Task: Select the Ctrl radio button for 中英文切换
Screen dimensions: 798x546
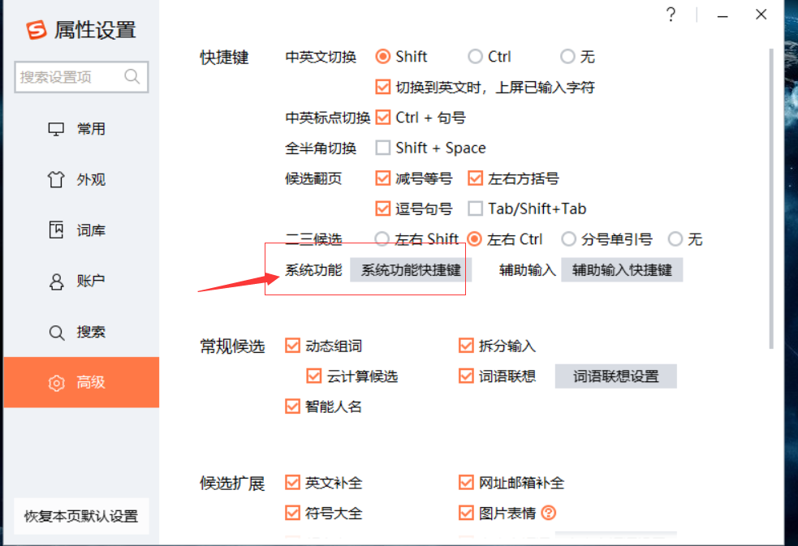Action: pyautogui.click(x=474, y=57)
